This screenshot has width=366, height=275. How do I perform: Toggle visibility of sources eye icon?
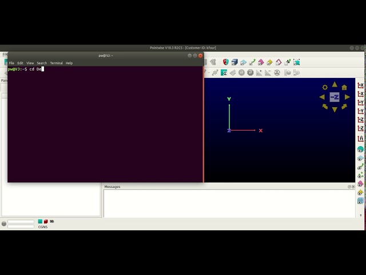click(360, 192)
